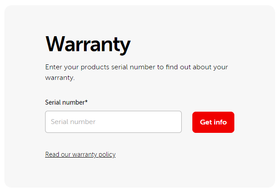Click the serial number instructions paragraph

pyautogui.click(x=136, y=72)
